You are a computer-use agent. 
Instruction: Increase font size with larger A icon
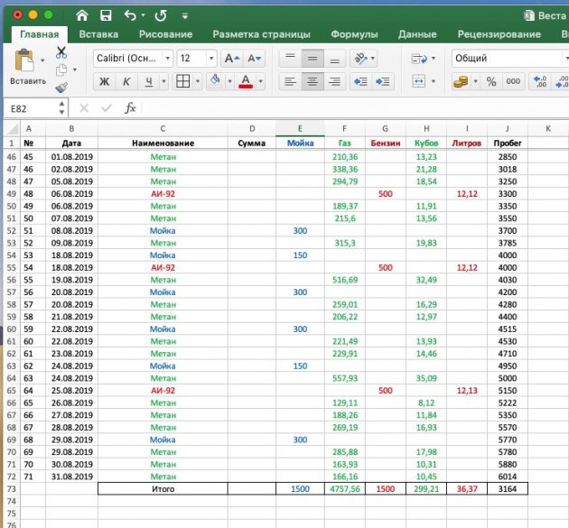tap(229, 58)
